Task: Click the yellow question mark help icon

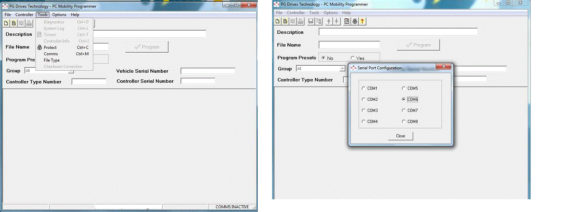Action: click(362, 21)
